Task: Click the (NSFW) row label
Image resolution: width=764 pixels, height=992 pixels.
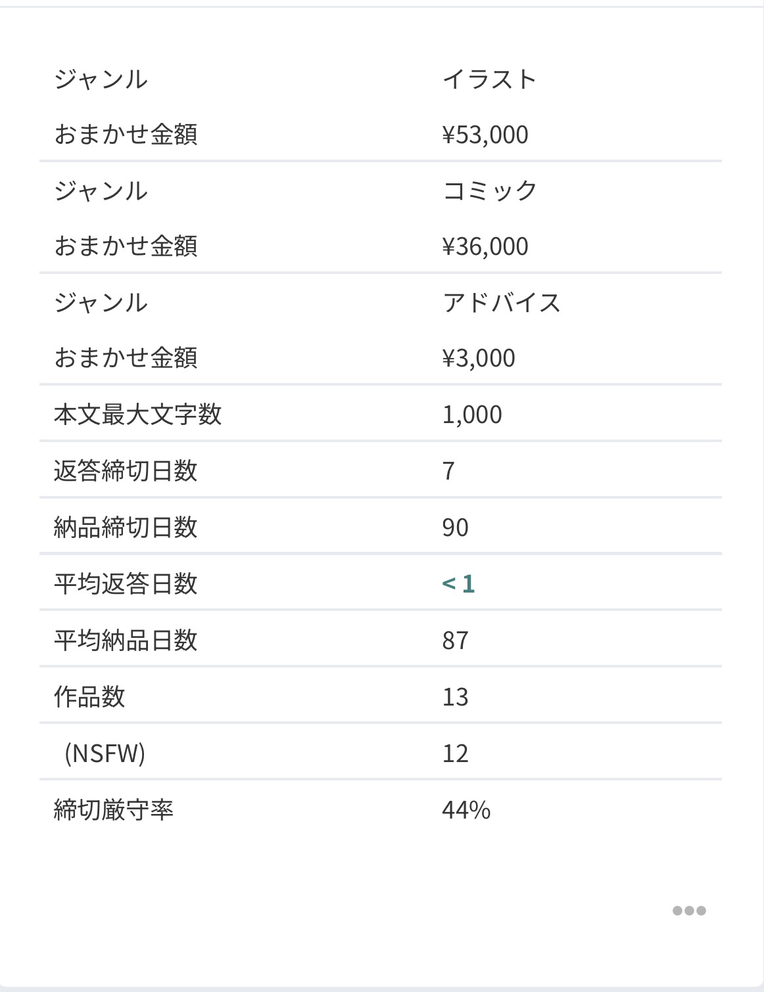Action: [105, 754]
